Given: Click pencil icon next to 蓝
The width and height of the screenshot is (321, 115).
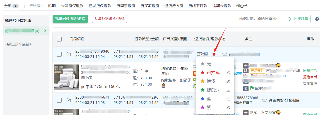Looking at the screenshot, I should point(228,99).
